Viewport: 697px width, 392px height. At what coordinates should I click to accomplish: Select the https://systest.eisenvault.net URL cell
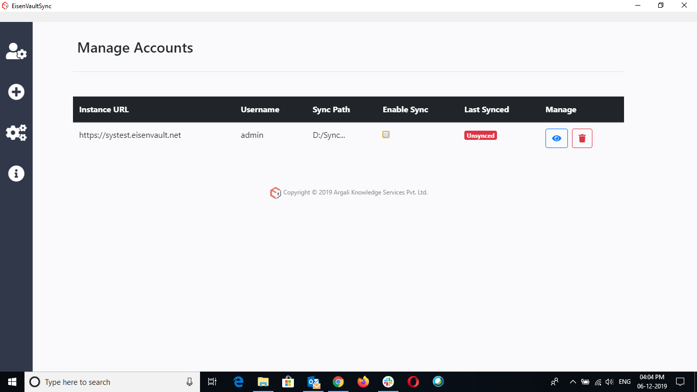coord(130,135)
